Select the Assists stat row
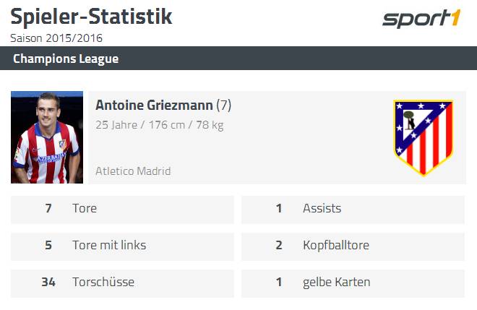 click(353, 210)
